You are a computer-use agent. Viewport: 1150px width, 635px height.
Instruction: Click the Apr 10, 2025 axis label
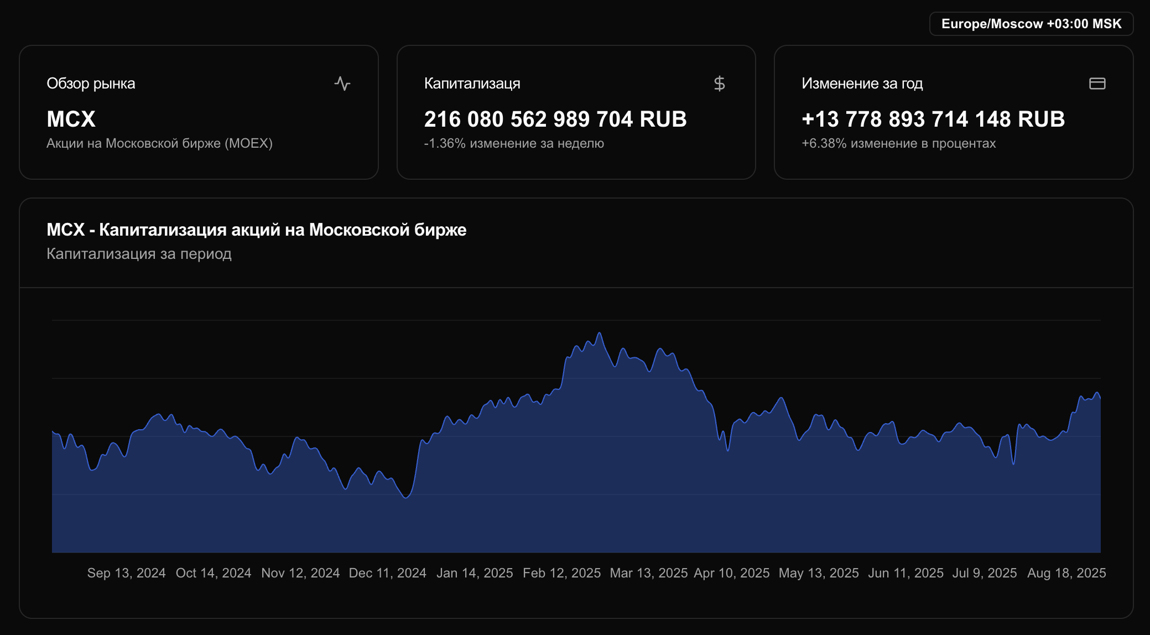tap(731, 573)
